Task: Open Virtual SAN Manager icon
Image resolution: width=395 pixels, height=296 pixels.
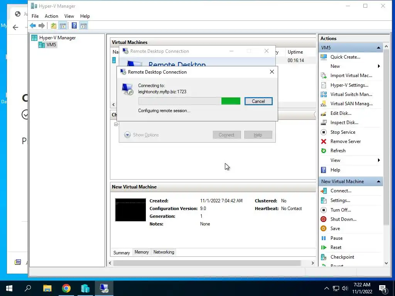Action: [x=324, y=104]
